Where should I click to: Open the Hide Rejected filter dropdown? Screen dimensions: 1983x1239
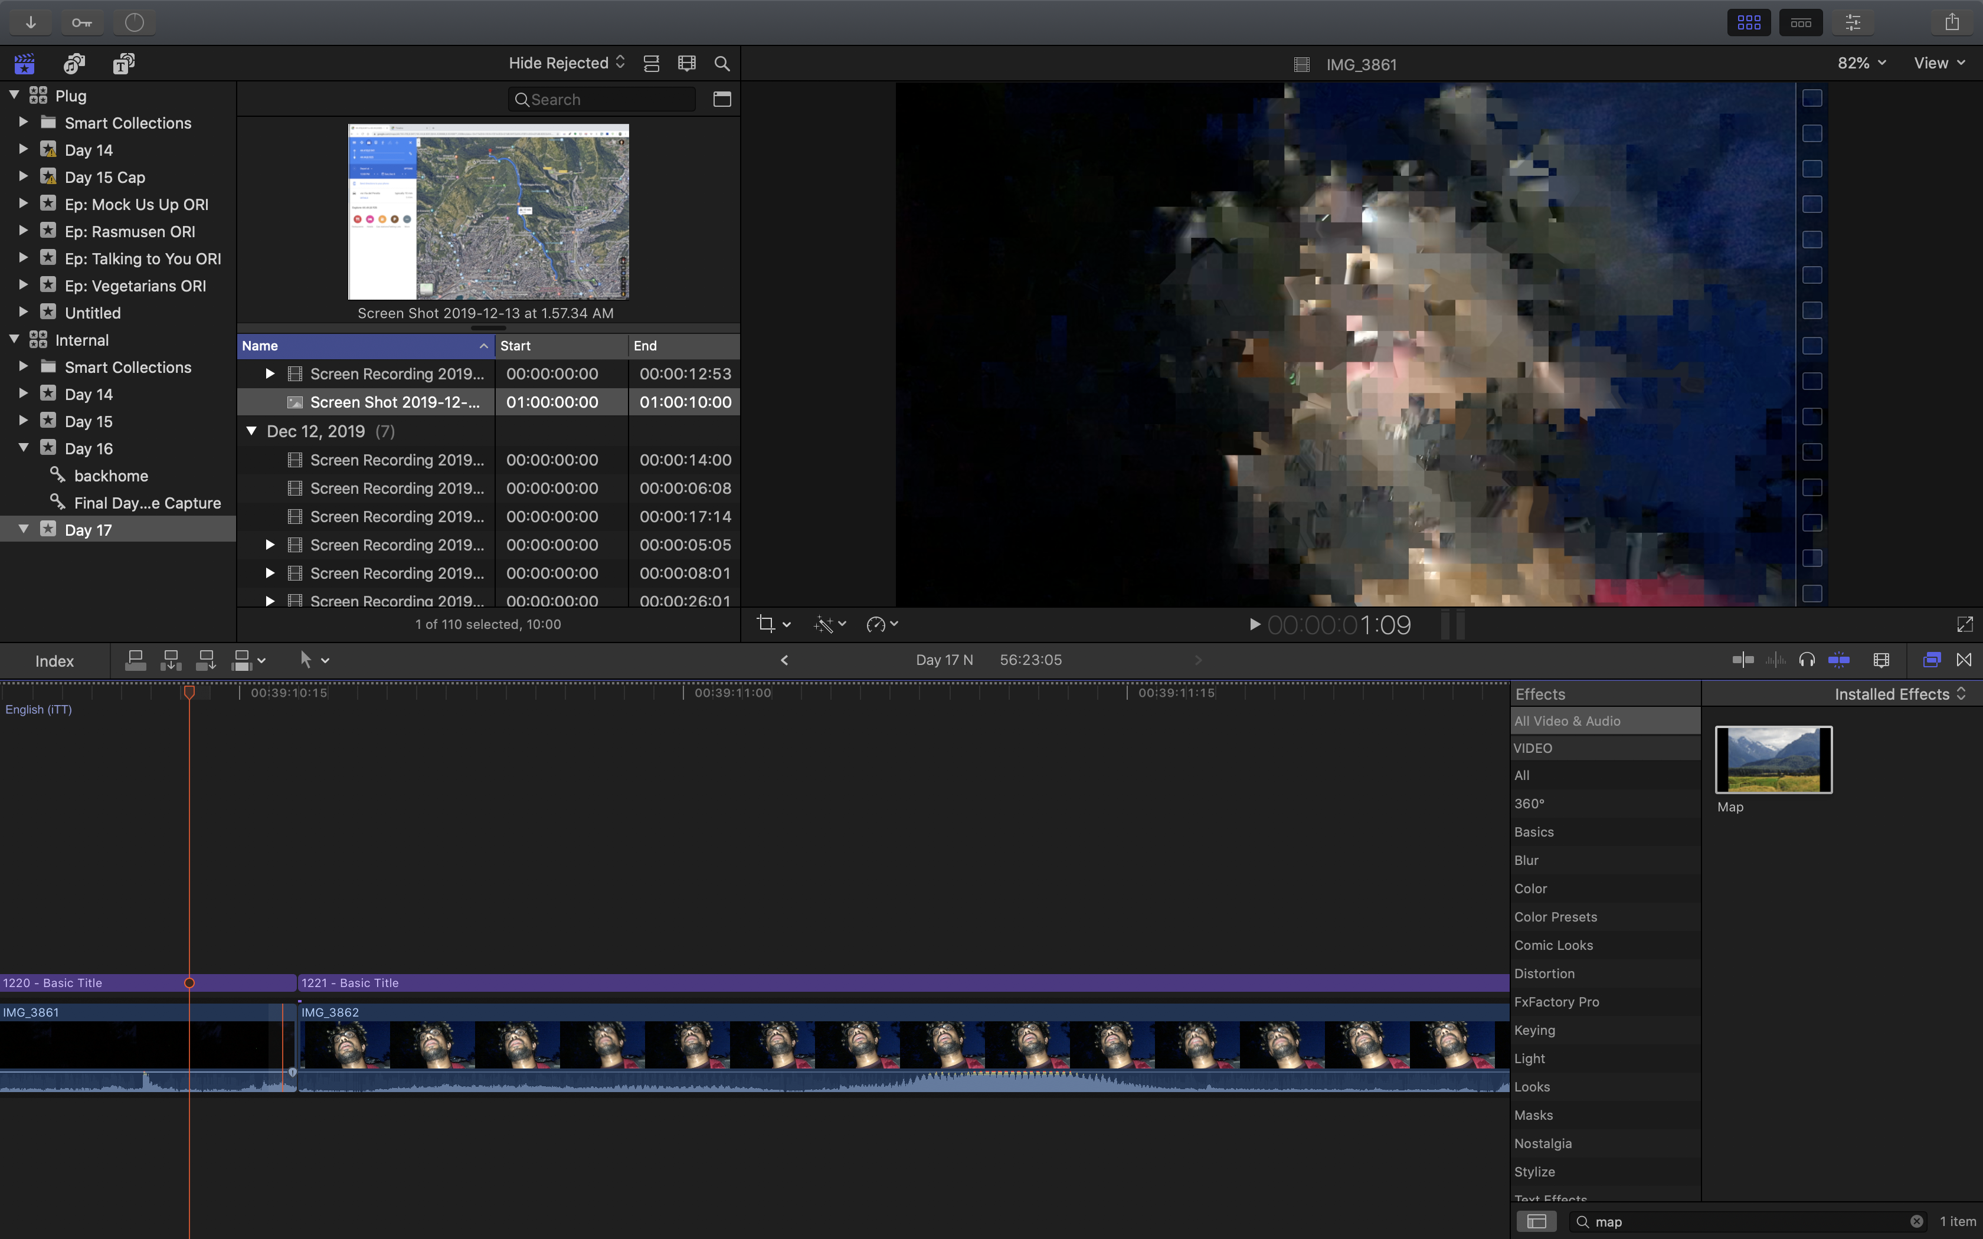566,63
